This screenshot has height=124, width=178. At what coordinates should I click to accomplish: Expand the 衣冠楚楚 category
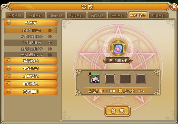[31, 68]
